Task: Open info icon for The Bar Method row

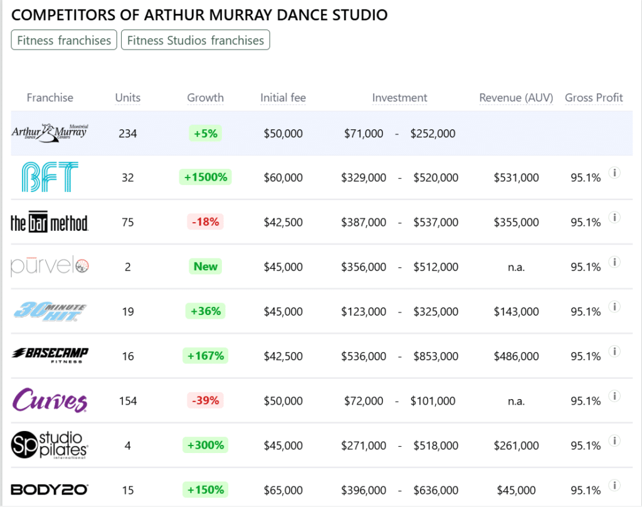Action: 614,217
